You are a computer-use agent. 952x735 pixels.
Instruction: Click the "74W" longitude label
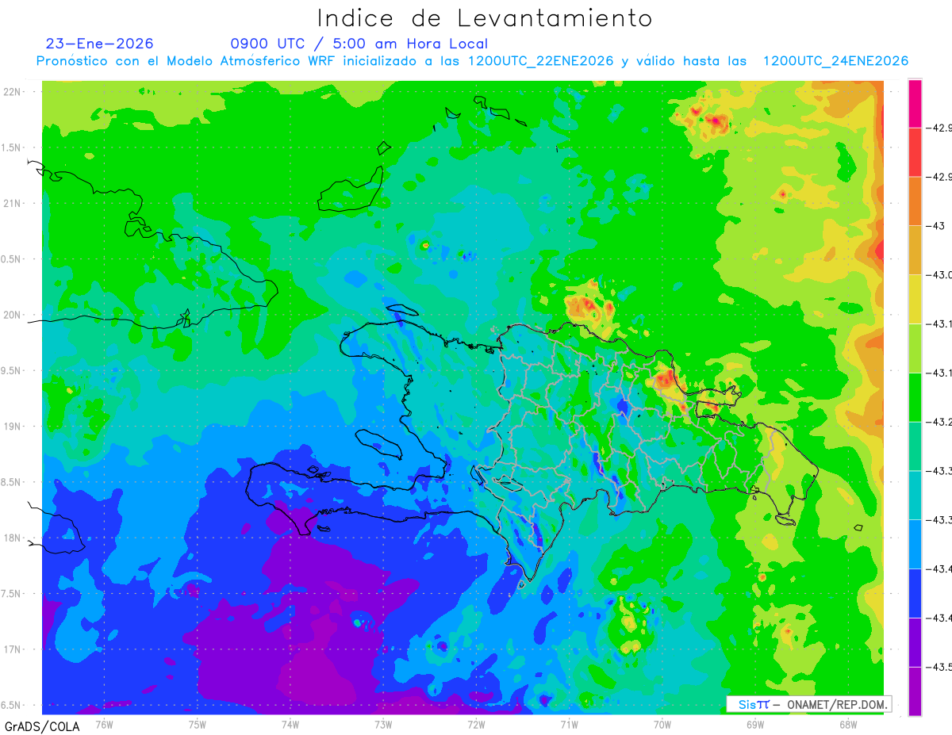coord(290,724)
